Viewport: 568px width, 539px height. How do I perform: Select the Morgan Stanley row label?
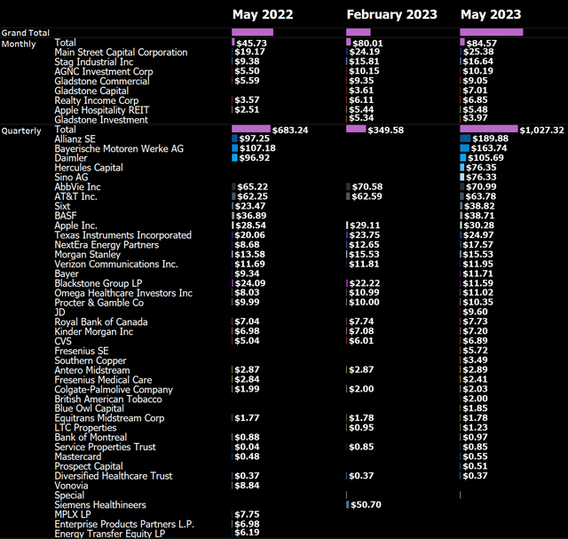click(x=88, y=255)
